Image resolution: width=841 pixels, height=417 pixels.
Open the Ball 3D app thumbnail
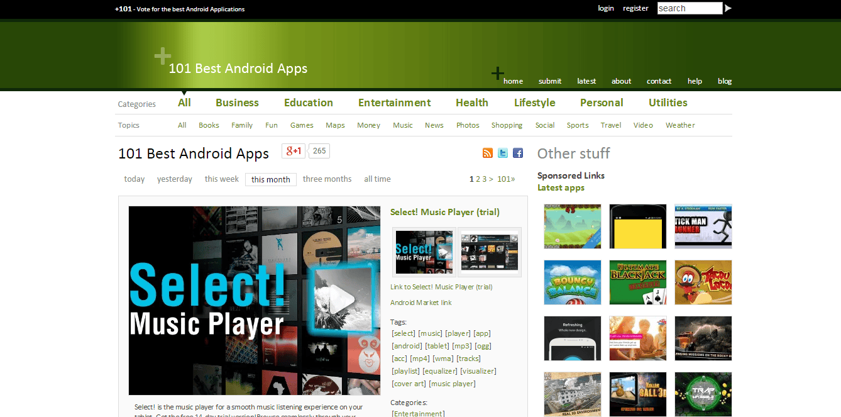tap(638, 394)
